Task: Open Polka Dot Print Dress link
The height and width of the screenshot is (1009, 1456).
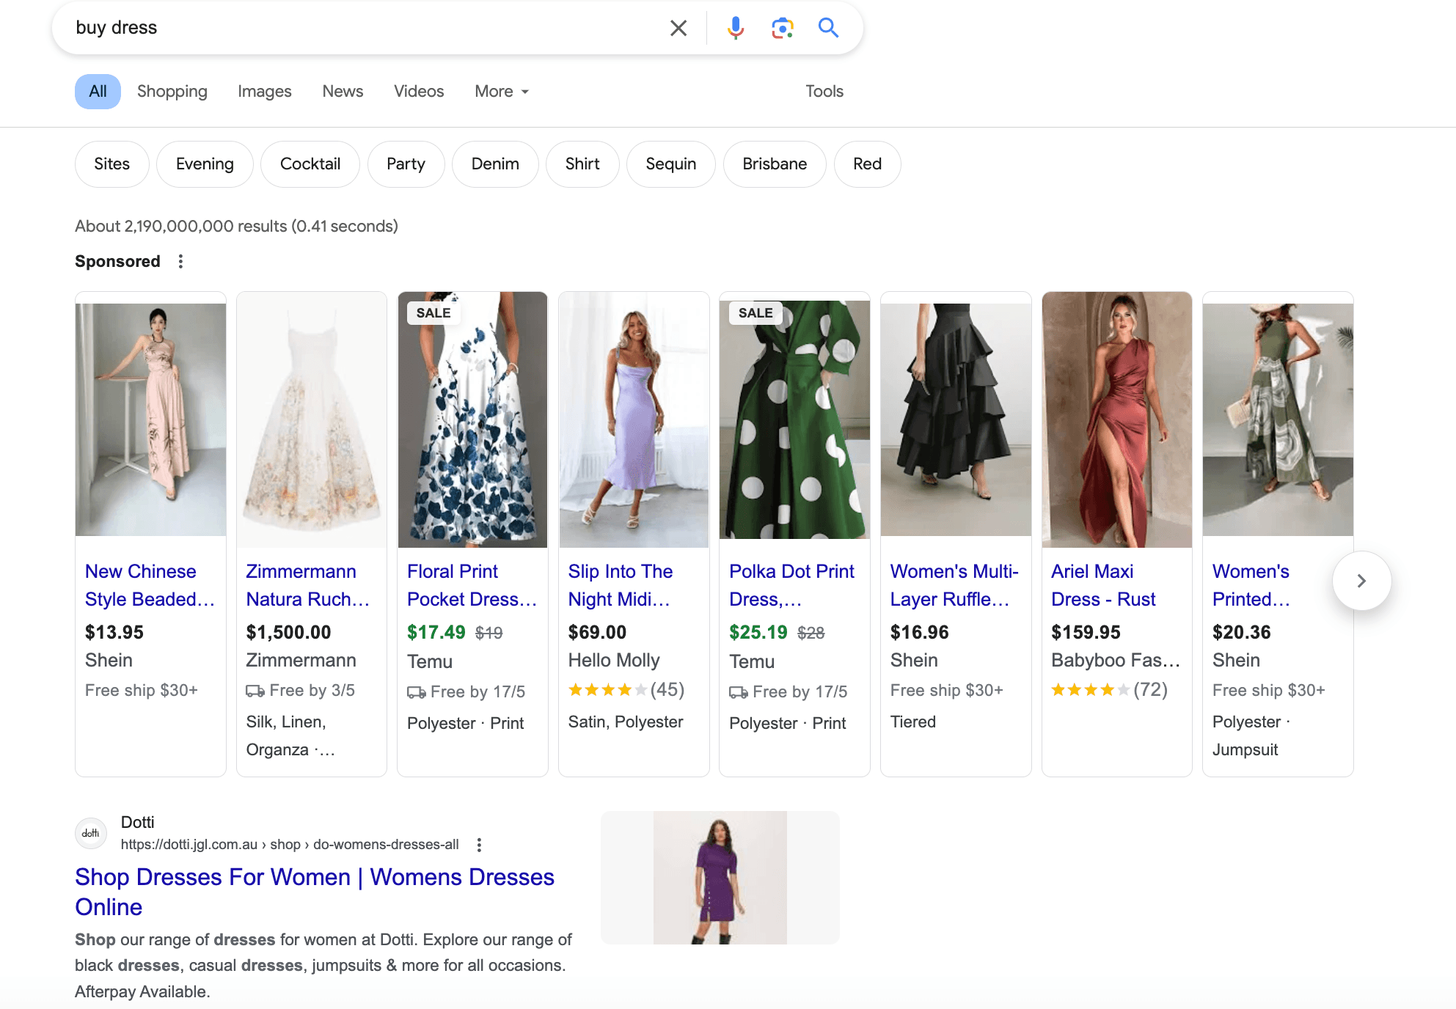Action: pyautogui.click(x=792, y=585)
